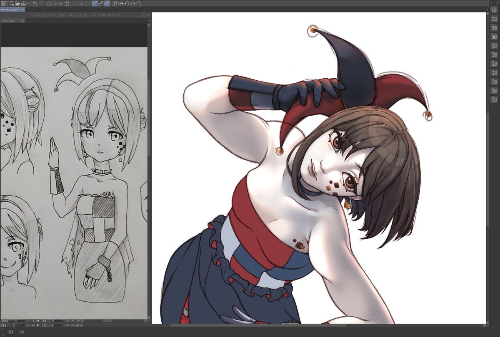Zoom in with plus in 131.8 row
The image size is (500, 337).
click(x=33, y=321)
